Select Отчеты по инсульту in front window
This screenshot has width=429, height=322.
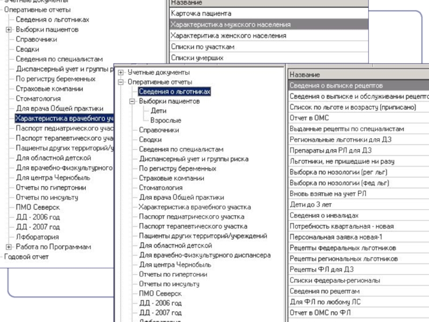click(x=169, y=284)
